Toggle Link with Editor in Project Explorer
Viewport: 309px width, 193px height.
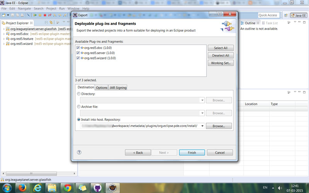pos(51,22)
